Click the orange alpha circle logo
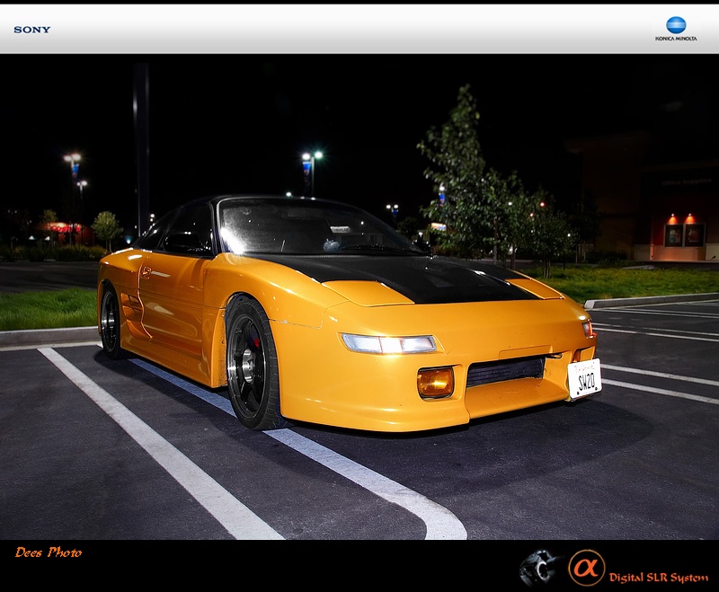 point(586,567)
